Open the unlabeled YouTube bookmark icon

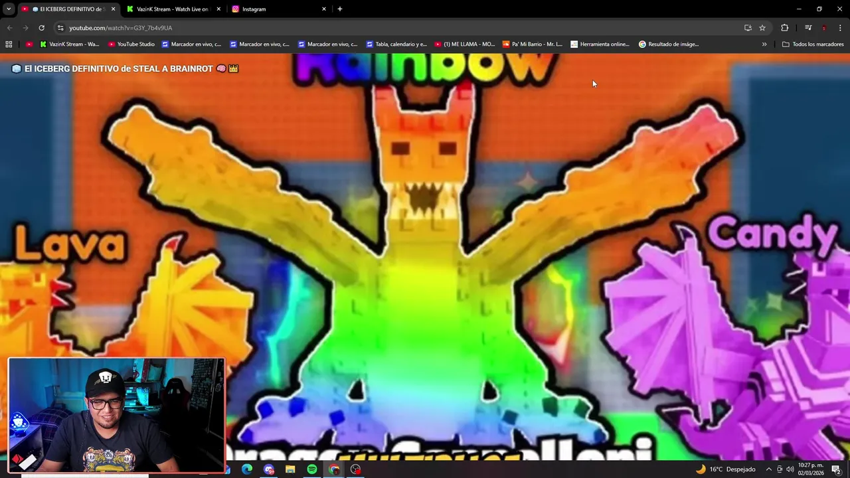[x=29, y=44]
